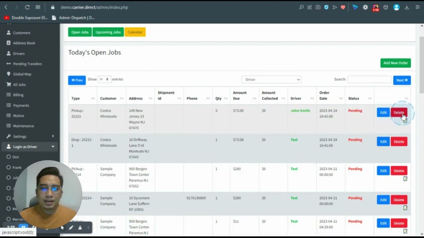This screenshot has width=424, height=238.
Task: Sort table by the Customer column
Action: point(111,96)
